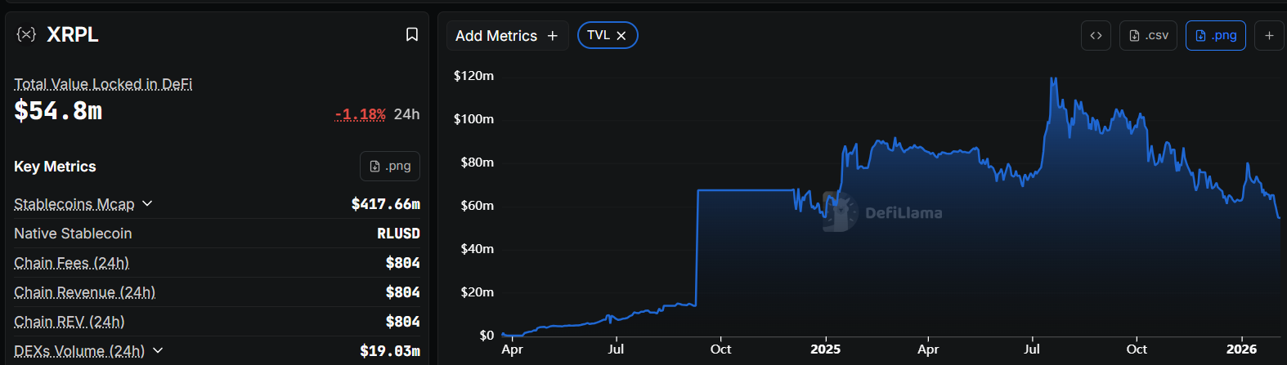Click the -1.18% 24h change value
This screenshot has width=1287, height=365.
pyautogui.click(x=361, y=114)
